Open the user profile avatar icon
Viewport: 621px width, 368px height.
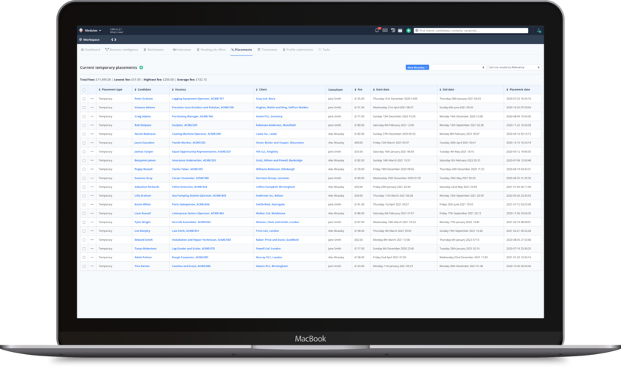pos(538,30)
